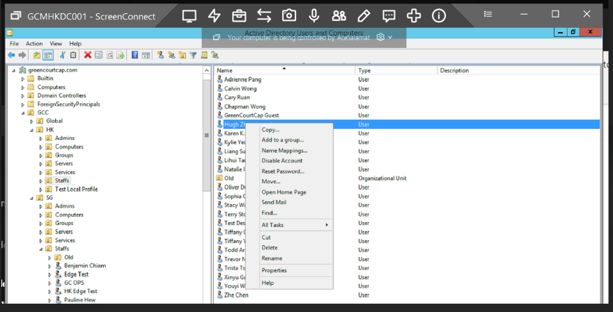Open the File menu
This screenshot has width=613, height=312.
(15, 43)
